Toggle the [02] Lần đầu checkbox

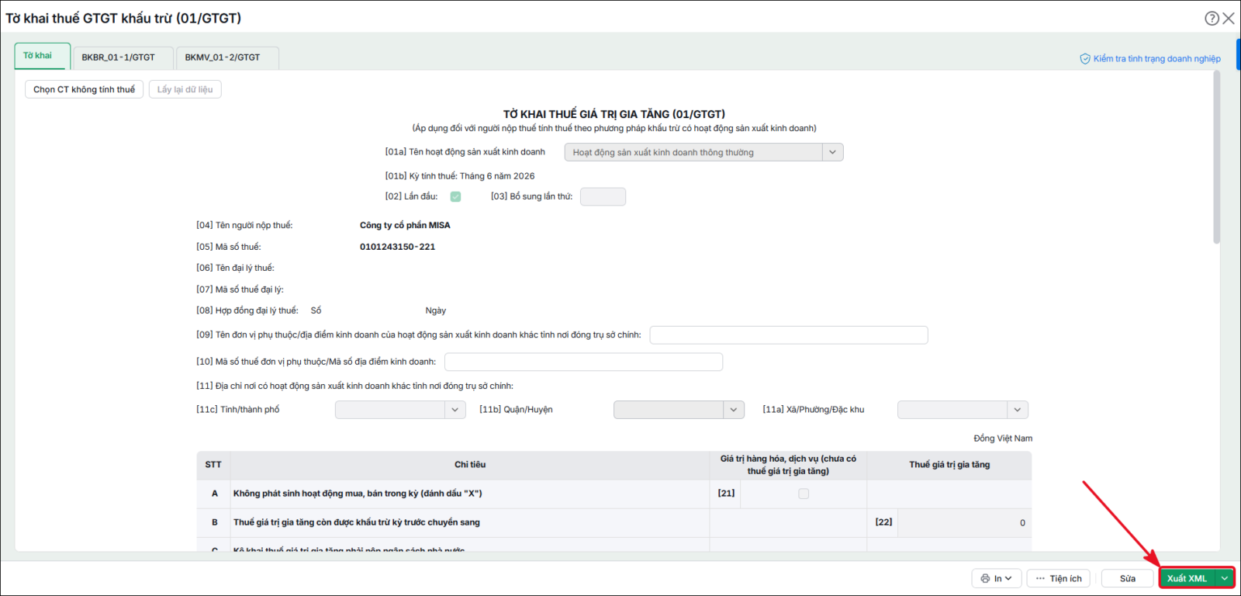455,196
